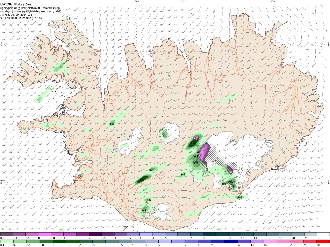Screen dimensions: 330x247
Task: Click the 2.0 precipitation value on the map
Action: click(x=193, y=143)
